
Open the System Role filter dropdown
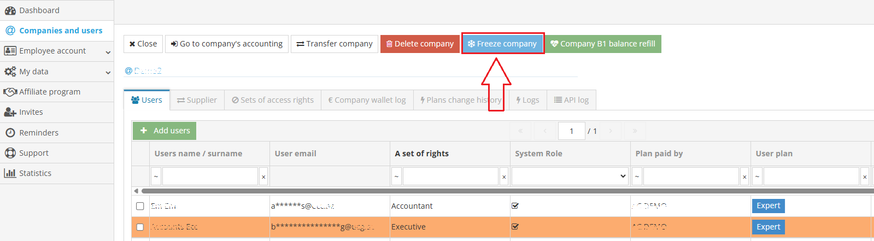point(570,176)
